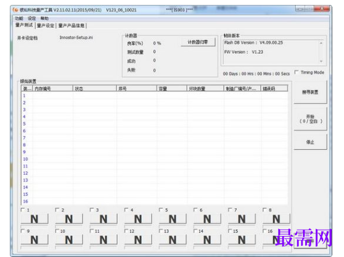Tick the port 2 checkbox
Viewport: 344px width, 257px height.
point(57,209)
